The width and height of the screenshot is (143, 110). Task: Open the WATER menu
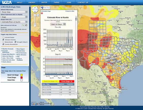[44, 3]
